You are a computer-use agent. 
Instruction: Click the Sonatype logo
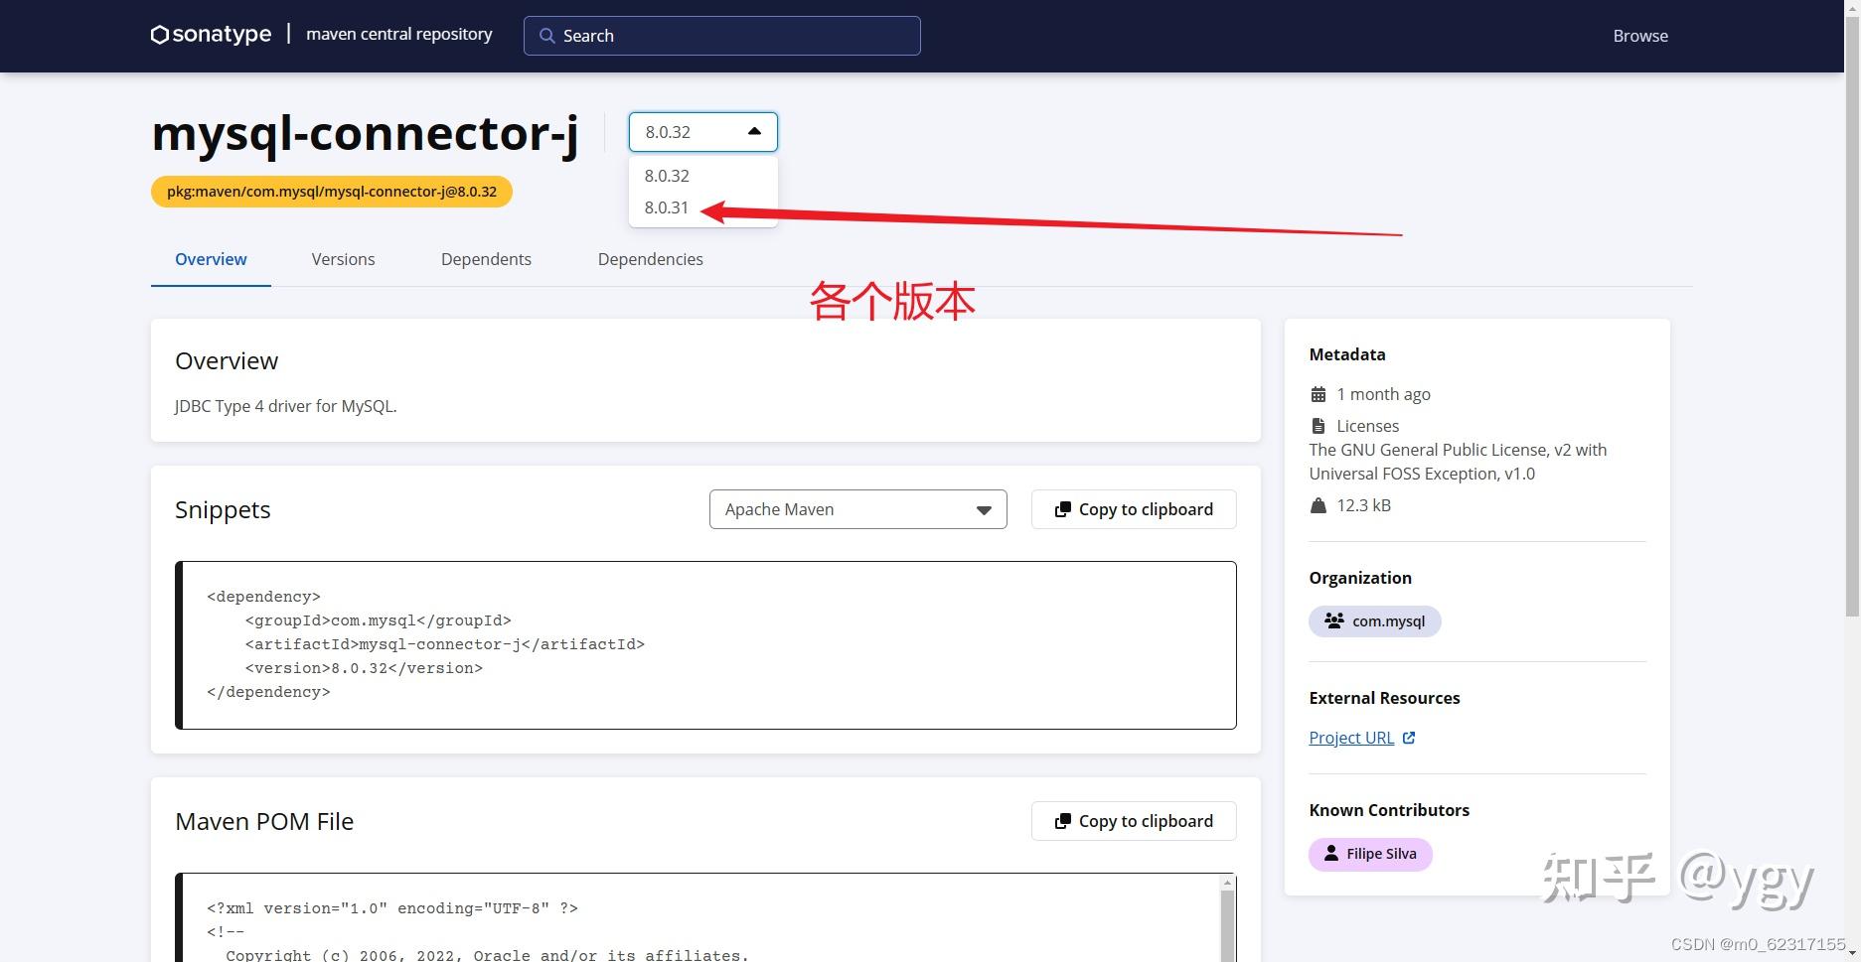point(210,34)
